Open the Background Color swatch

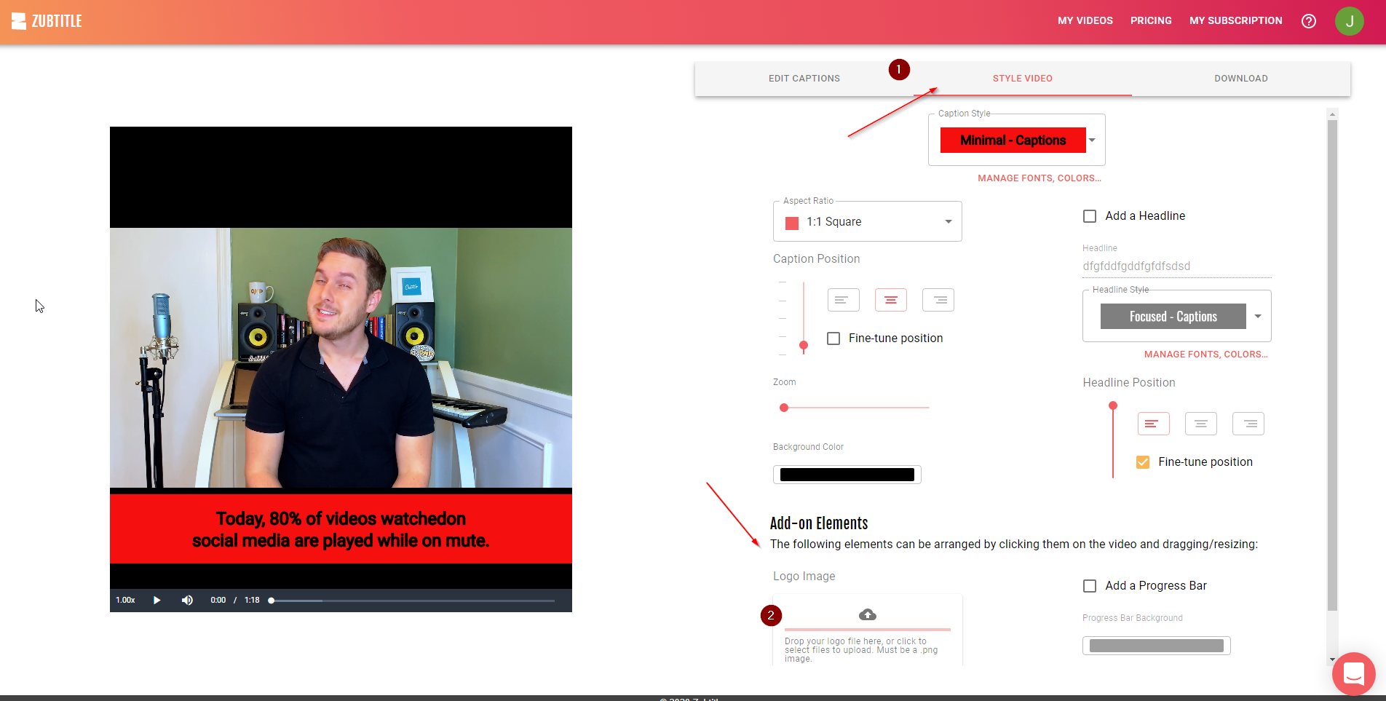[847, 475]
